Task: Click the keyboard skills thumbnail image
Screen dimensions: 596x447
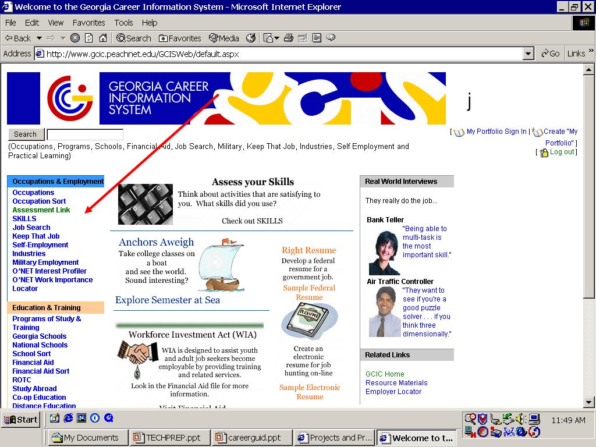Action: [x=145, y=204]
